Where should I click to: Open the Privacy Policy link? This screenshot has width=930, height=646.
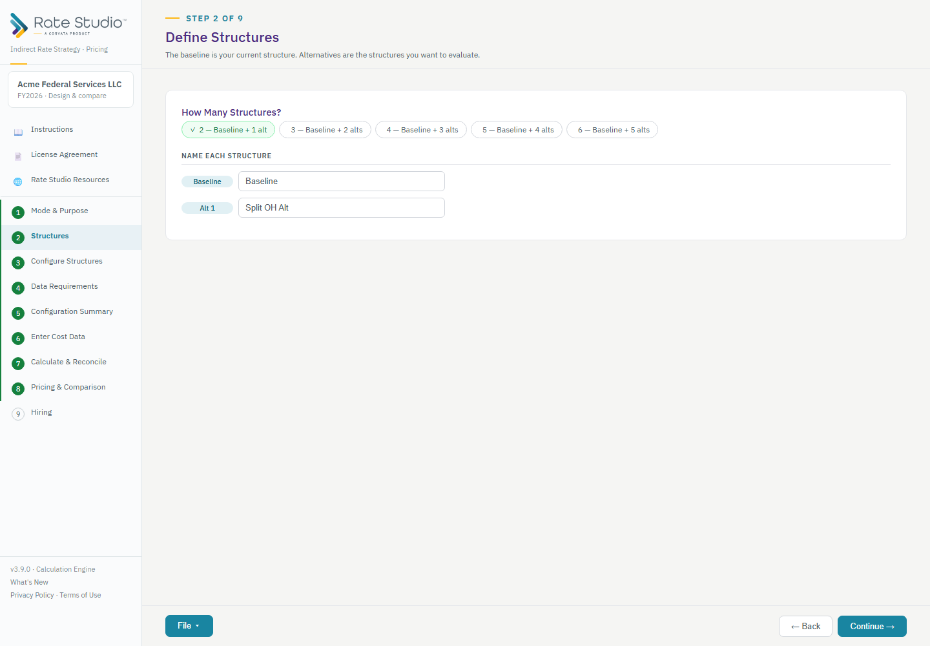[32, 595]
